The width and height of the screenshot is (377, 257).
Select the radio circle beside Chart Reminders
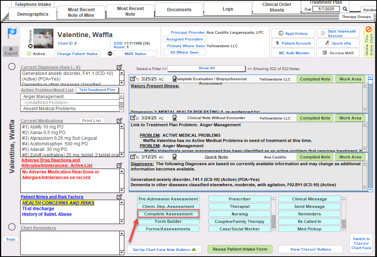point(12,227)
